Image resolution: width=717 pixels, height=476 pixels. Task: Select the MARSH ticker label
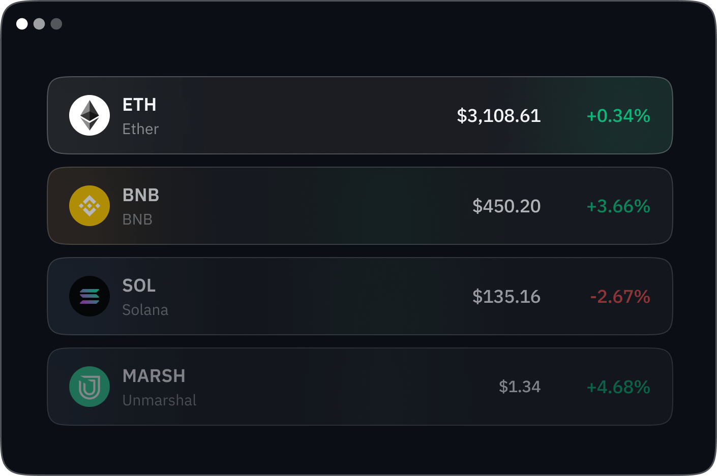pos(154,376)
